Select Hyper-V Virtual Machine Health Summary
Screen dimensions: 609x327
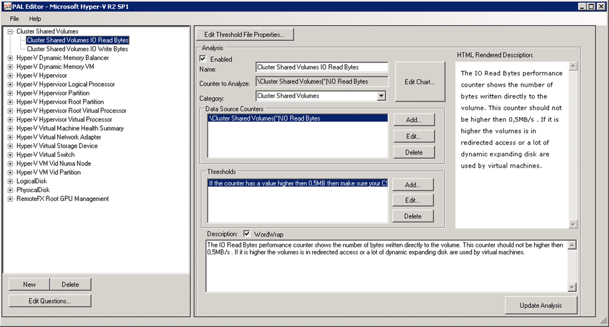(x=70, y=128)
